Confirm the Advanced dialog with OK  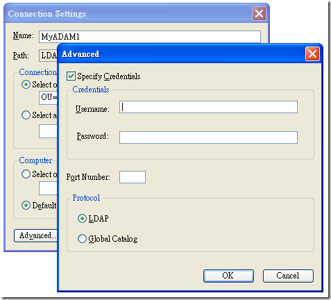click(228, 276)
